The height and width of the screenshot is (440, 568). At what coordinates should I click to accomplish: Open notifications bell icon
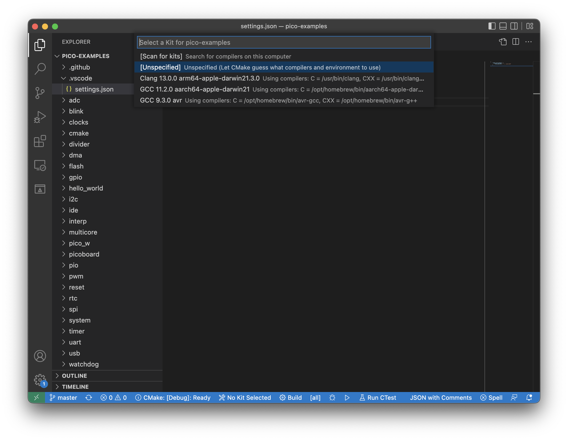(529, 397)
